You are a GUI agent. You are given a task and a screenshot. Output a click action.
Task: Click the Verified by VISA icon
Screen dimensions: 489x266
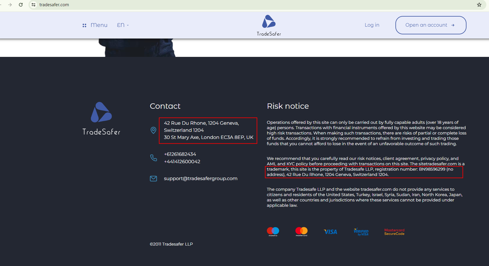tap(361, 232)
